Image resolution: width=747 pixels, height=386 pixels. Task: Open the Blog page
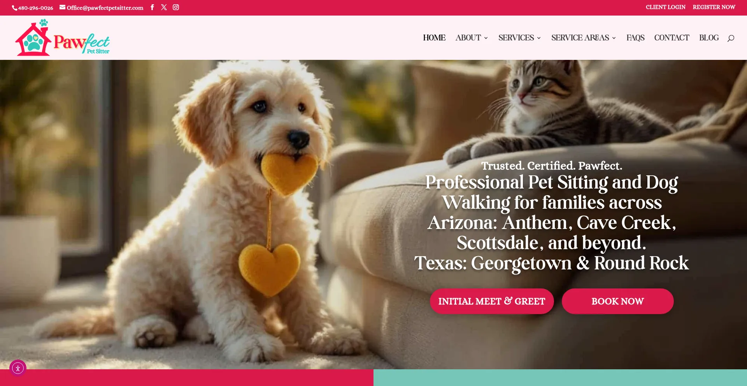[x=709, y=38]
